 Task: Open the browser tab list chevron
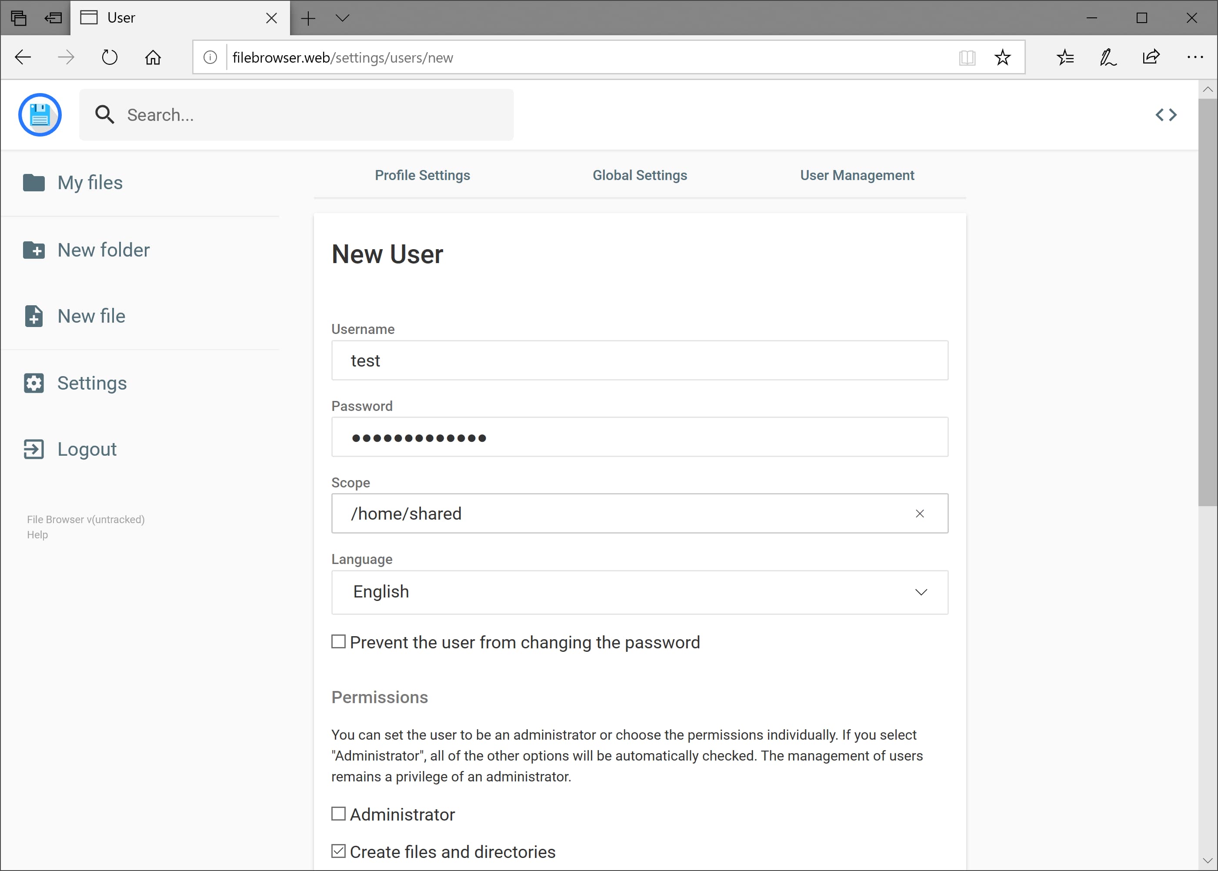point(342,18)
